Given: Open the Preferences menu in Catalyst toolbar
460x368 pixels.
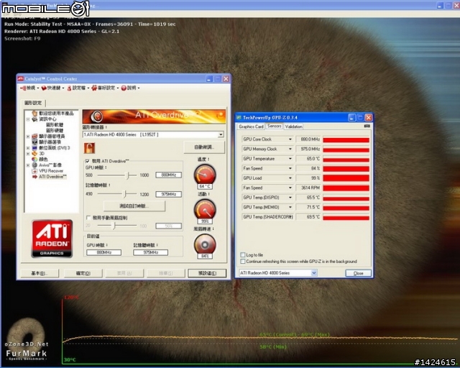Looking at the screenshot, I should coord(105,88).
